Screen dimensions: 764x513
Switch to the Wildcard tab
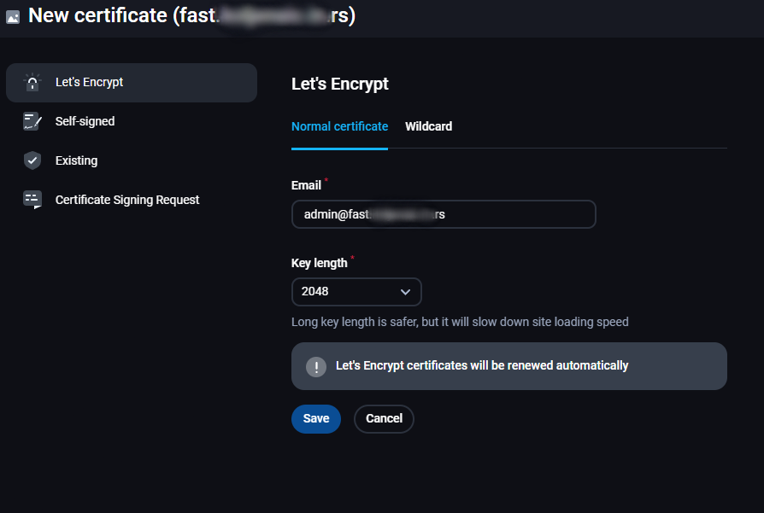[x=428, y=126]
